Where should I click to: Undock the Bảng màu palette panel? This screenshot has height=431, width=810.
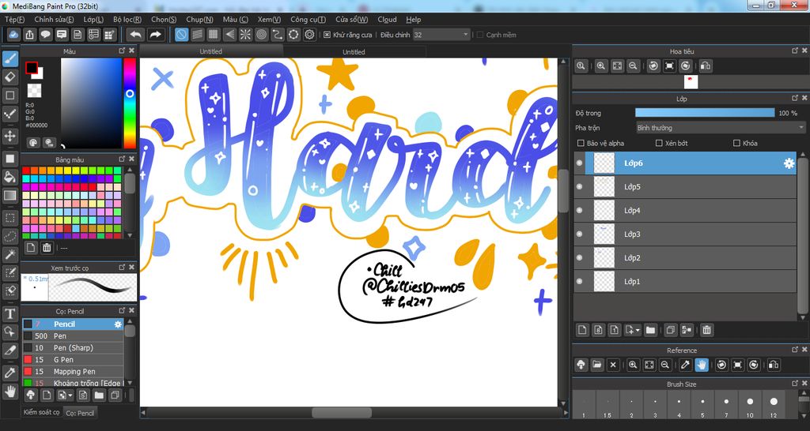122,159
